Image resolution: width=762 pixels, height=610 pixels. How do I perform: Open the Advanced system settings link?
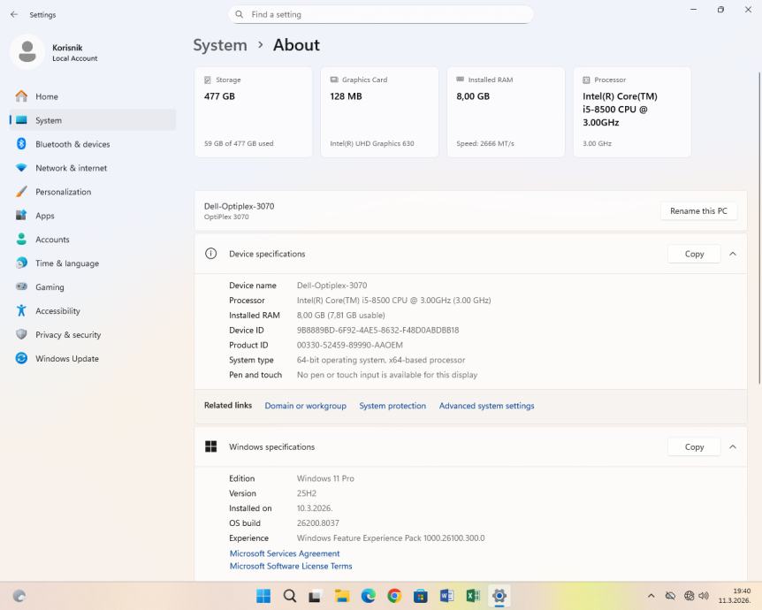486,406
